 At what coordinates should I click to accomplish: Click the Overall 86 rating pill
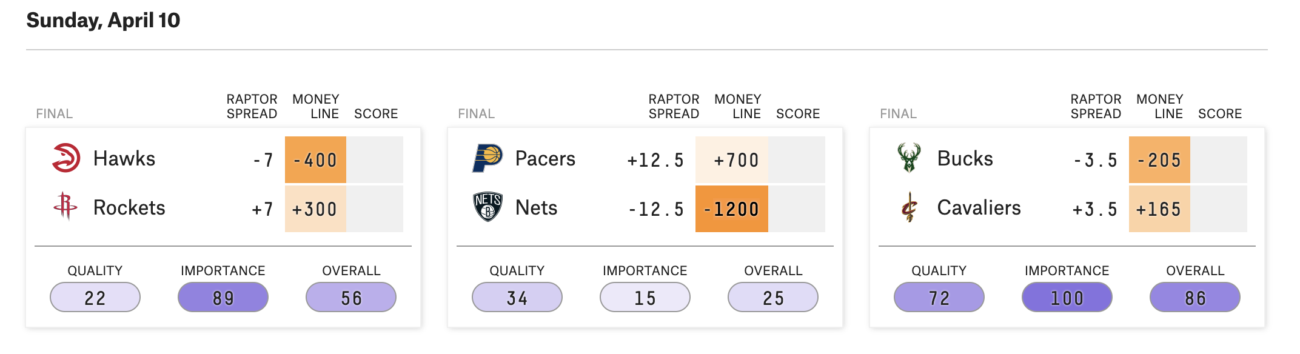pyautogui.click(x=1194, y=298)
